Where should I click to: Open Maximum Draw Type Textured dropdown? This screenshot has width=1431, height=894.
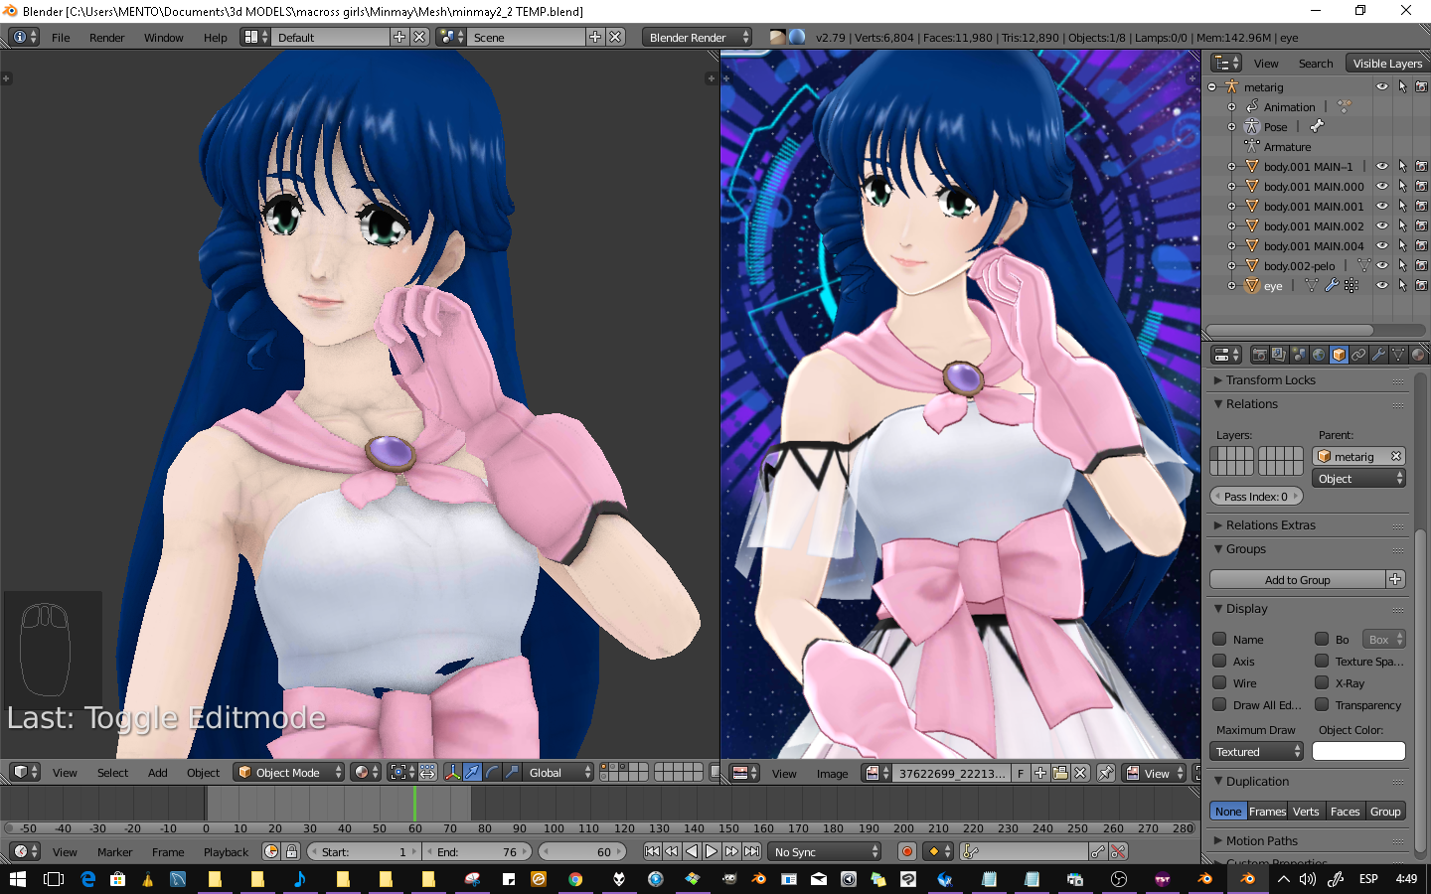click(1257, 752)
